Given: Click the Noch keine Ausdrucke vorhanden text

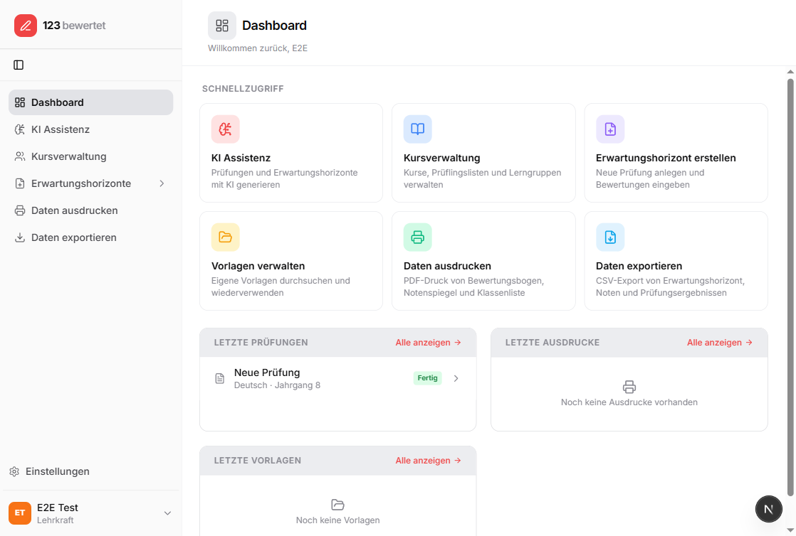Looking at the screenshot, I should coord(629,402).
